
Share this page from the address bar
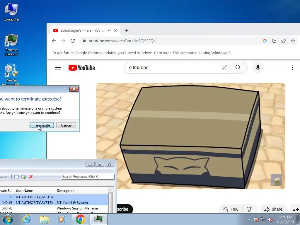tap(284, 41)
